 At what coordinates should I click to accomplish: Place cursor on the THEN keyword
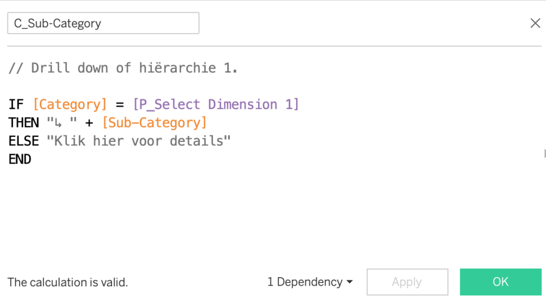pyautogui.click(x=24, y=123)
